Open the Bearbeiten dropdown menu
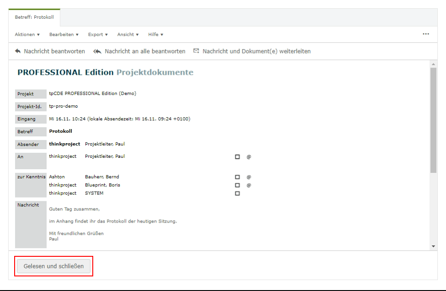Image resolution: width=446 pixels, height=291 pixels. coord(64,35)
